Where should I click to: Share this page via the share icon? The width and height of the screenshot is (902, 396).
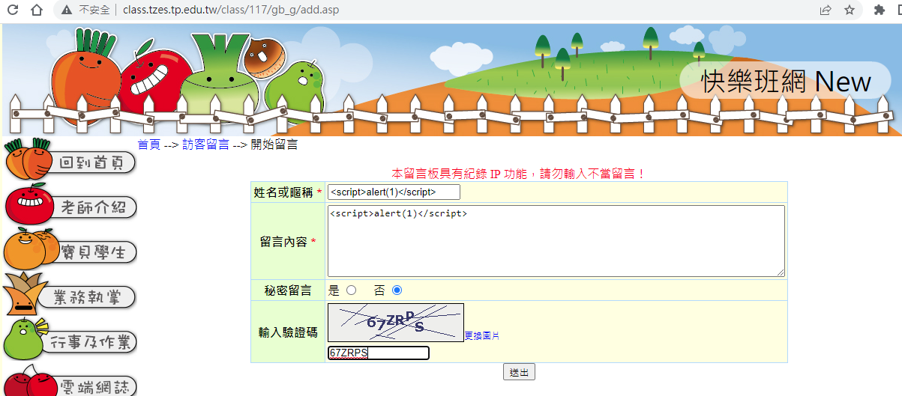coord(825,10)
